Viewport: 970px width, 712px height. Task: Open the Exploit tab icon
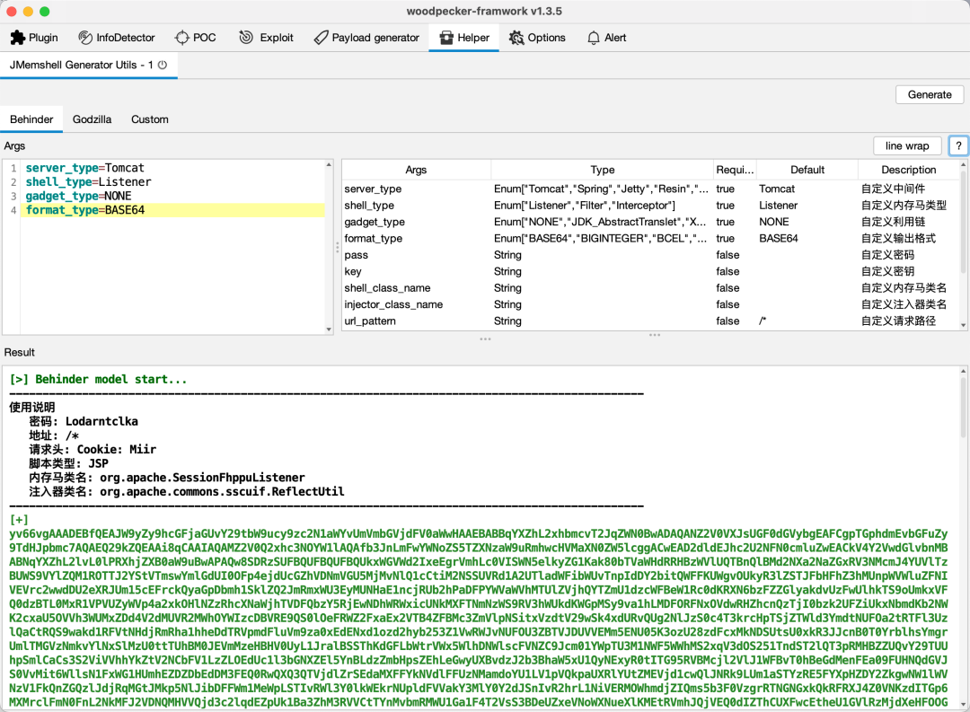pyautogui.click(x=246, y=38)
